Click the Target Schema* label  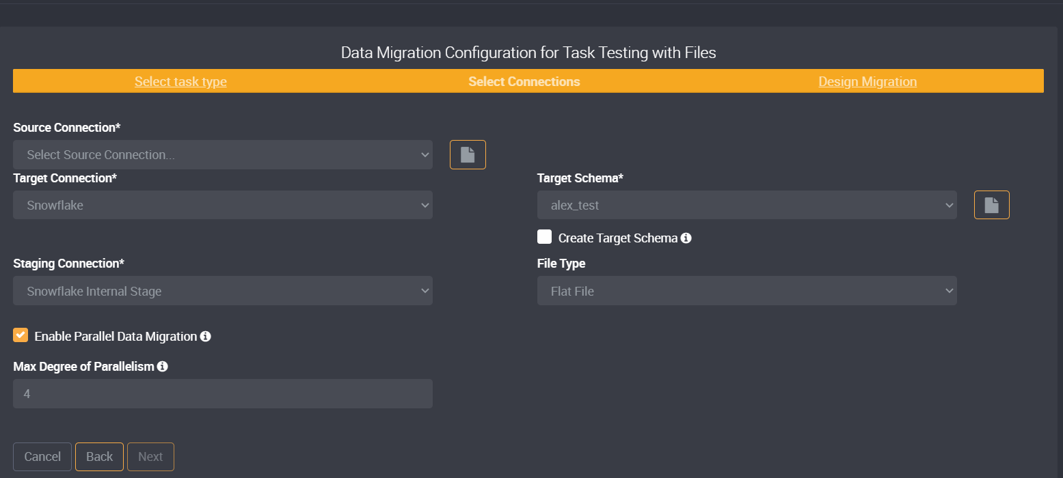point(580,178)
